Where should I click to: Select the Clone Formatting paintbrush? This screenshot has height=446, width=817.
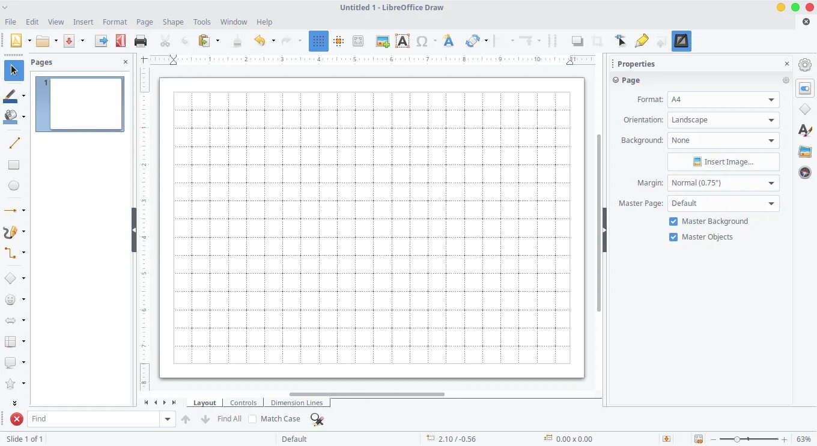click(x=237, y=41)
